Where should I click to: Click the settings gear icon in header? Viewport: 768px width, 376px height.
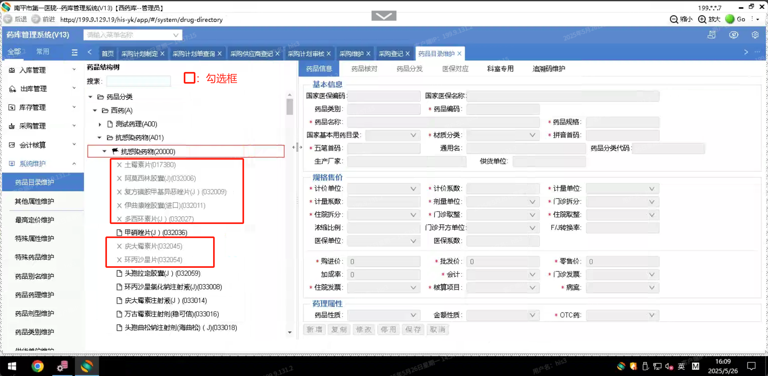tap(755, 35)
